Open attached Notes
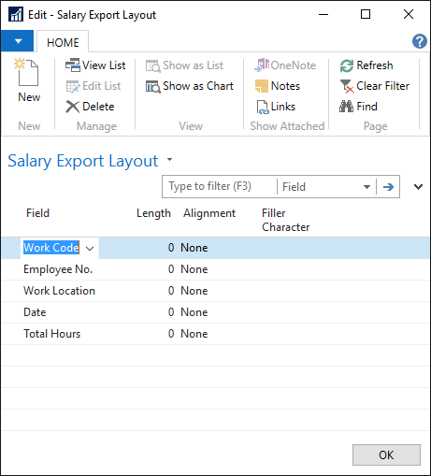Screen dimensions: 431x476 (x=278, y=86)
